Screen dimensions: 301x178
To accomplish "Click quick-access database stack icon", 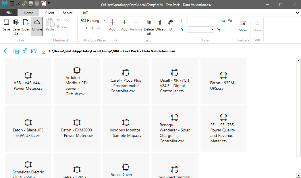I will tap(30, 3).
